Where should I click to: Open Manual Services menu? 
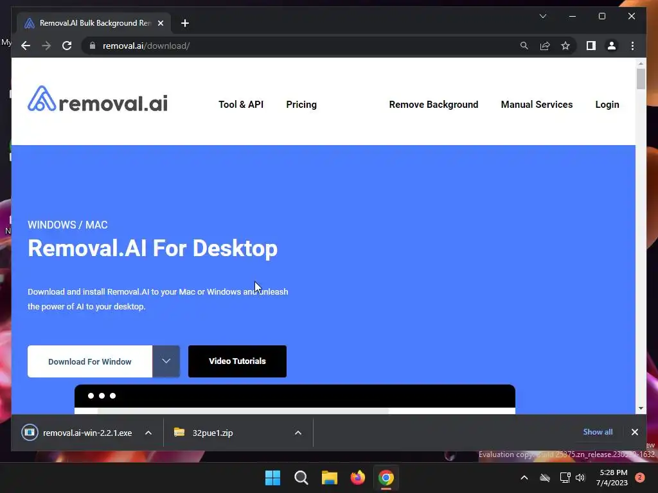tap(537, 105)
